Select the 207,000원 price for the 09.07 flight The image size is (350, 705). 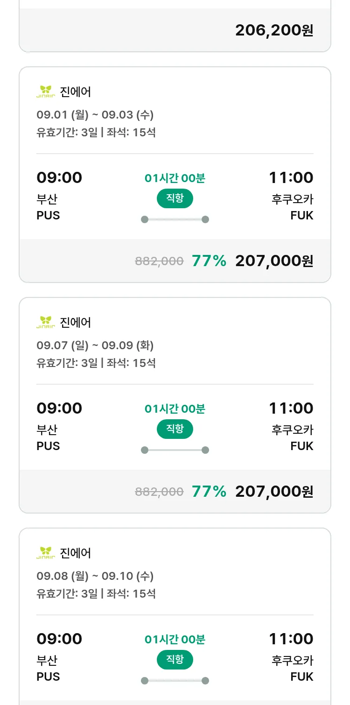(x=274, y=492)
